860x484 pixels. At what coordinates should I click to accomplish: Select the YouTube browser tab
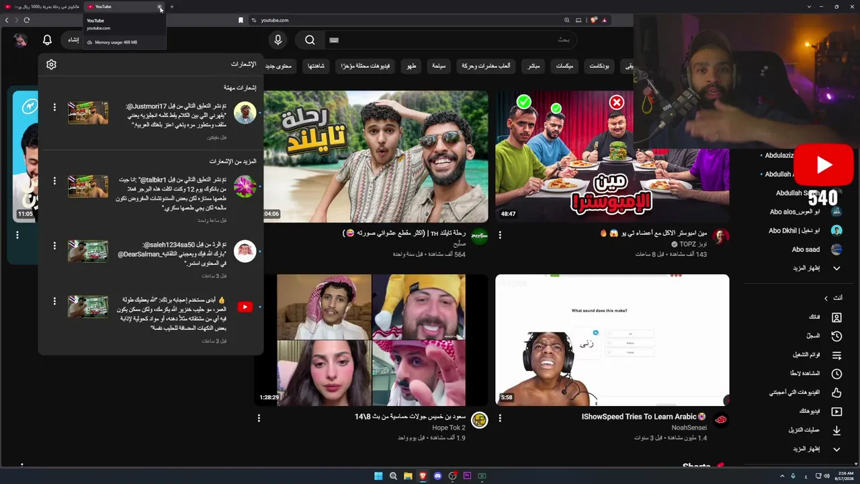click(125, 7)
